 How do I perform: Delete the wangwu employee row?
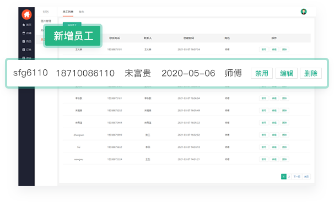point(284,159)
